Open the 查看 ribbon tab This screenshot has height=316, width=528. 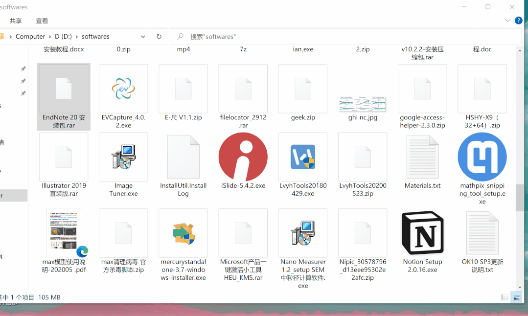click(42, 21)
